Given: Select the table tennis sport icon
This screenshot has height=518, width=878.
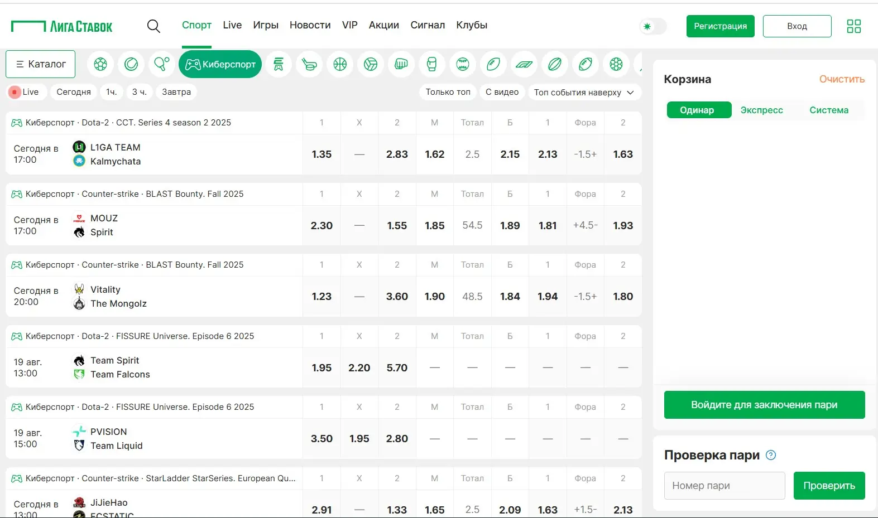Looking at the screenshot, I should [x=162, y=64].
